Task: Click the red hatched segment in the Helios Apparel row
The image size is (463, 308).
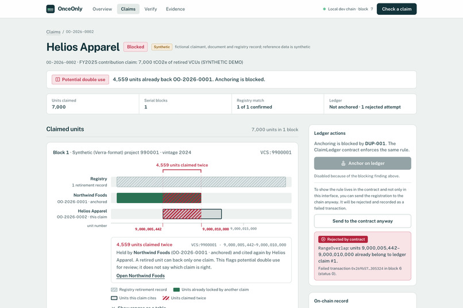Action: (x=182, y=214)
